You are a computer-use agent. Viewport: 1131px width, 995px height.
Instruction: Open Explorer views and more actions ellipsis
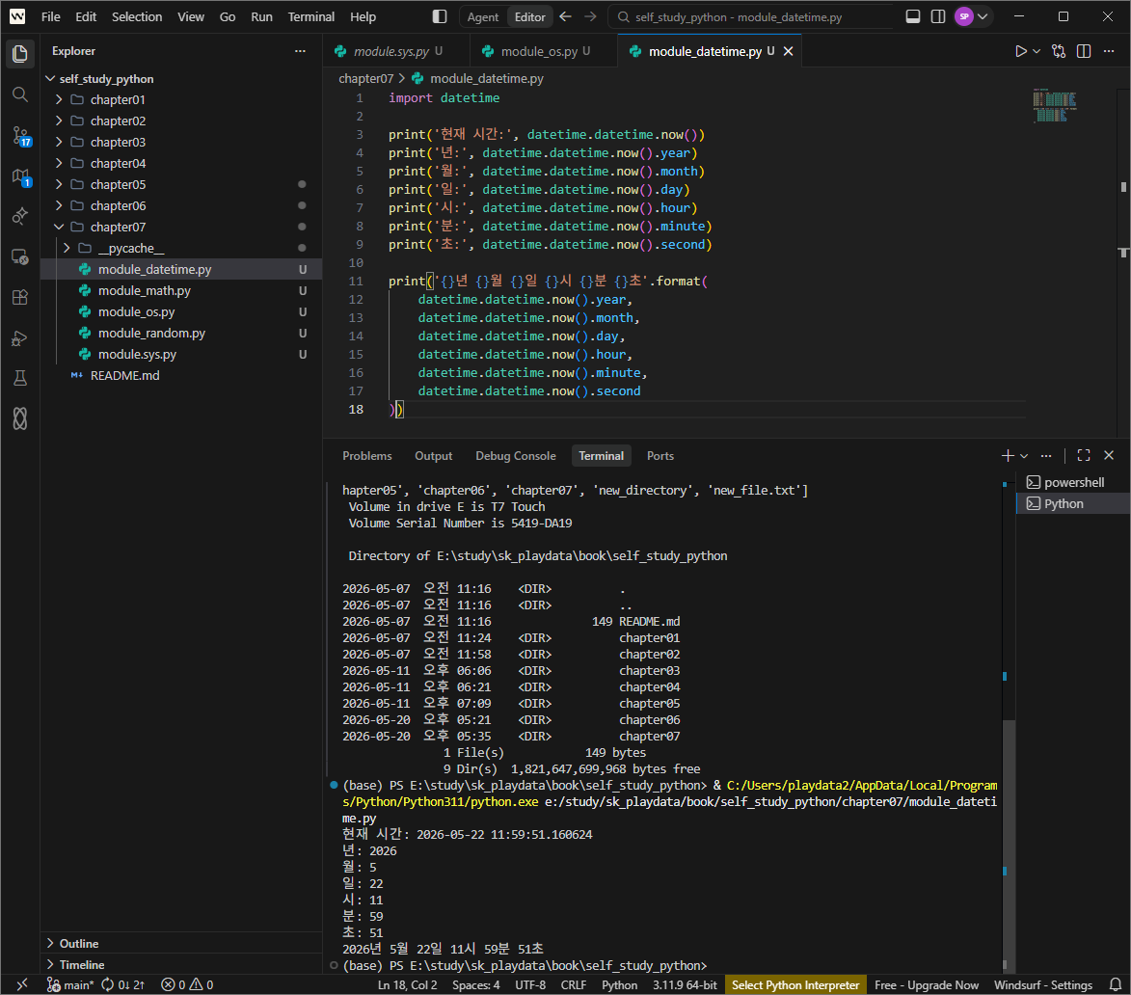click(300, 51)
